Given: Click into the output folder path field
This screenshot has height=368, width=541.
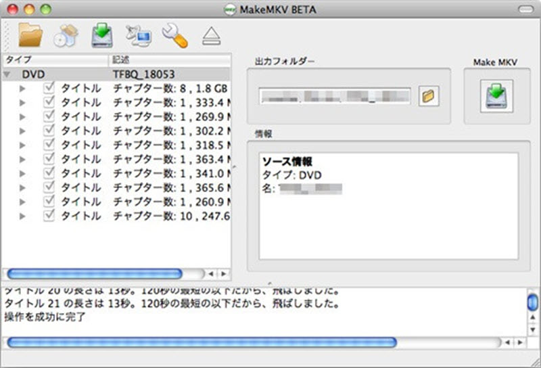Looking at the screenshot, I should (x=335, y=97).
